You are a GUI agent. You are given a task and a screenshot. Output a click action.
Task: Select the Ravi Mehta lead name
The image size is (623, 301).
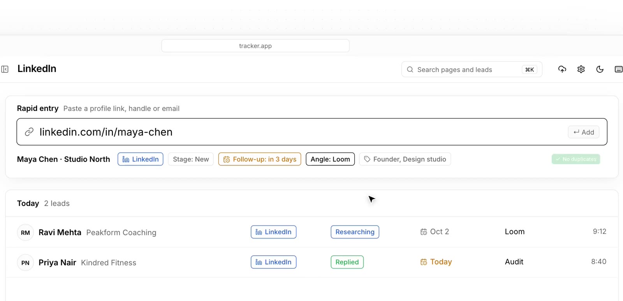(x=60, y=232)
